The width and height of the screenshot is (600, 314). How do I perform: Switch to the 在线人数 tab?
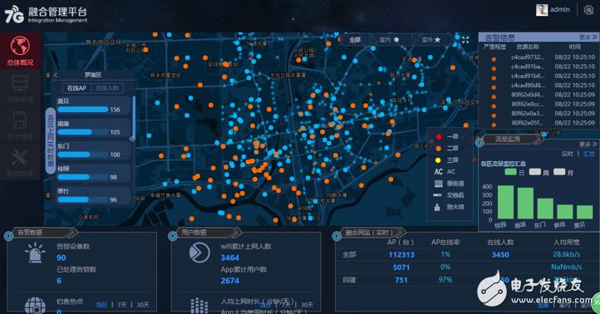[x=107, y=88]
